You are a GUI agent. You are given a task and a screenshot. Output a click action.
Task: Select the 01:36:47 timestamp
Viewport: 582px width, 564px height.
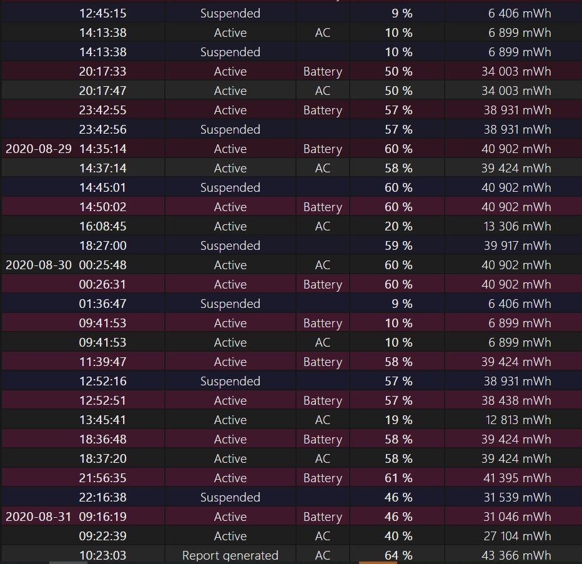click(103, 304)
